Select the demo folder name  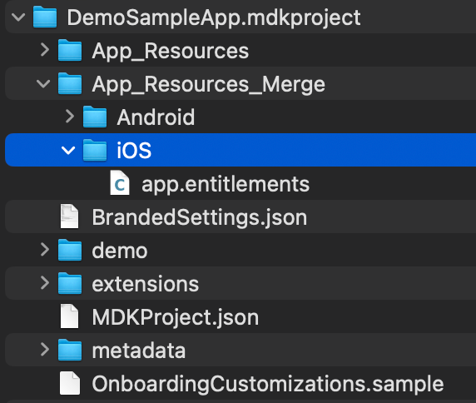coord(120,251)
